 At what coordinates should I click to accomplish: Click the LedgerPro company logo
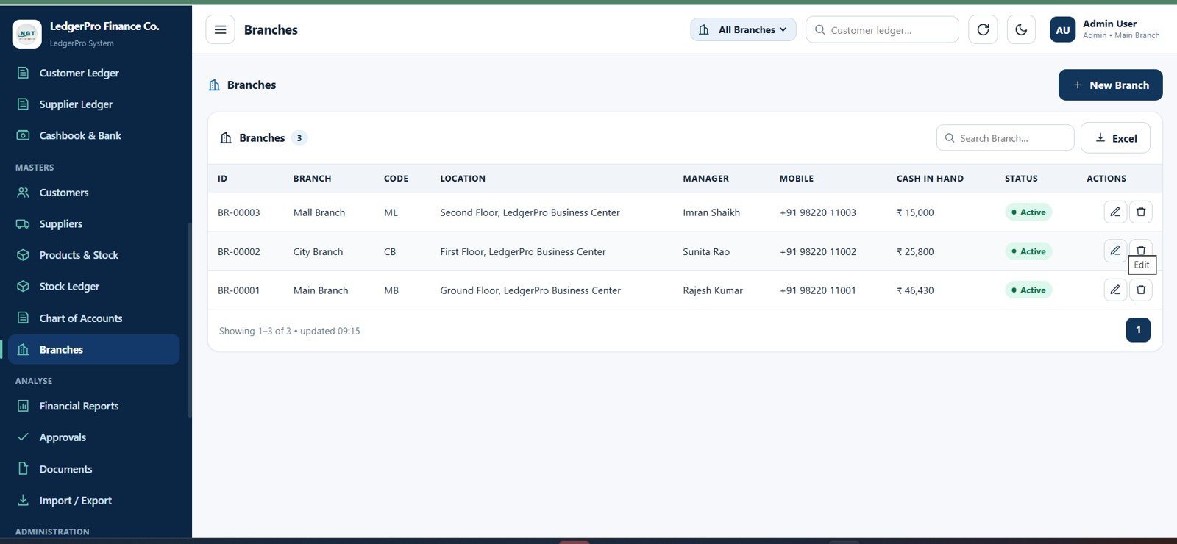27,34
